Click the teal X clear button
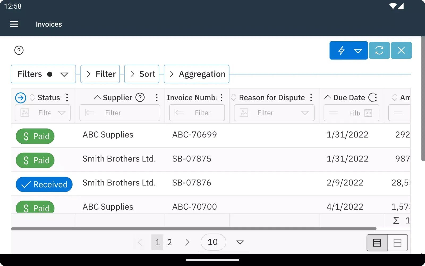This screenshot has width=425, height=266. click(x=401, y=50)
